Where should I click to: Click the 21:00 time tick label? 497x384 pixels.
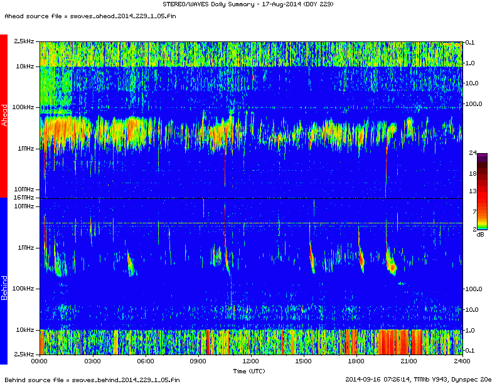tap(409, 361)
